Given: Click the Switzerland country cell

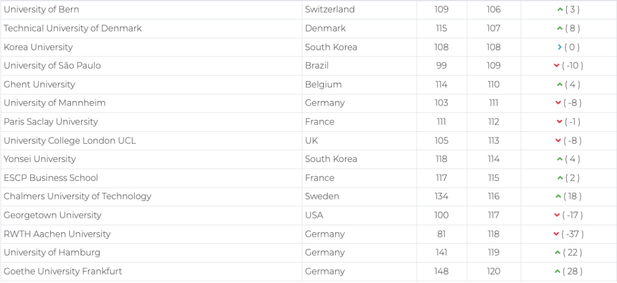Looking at the screenshot, I should click(x=330, y=10).
